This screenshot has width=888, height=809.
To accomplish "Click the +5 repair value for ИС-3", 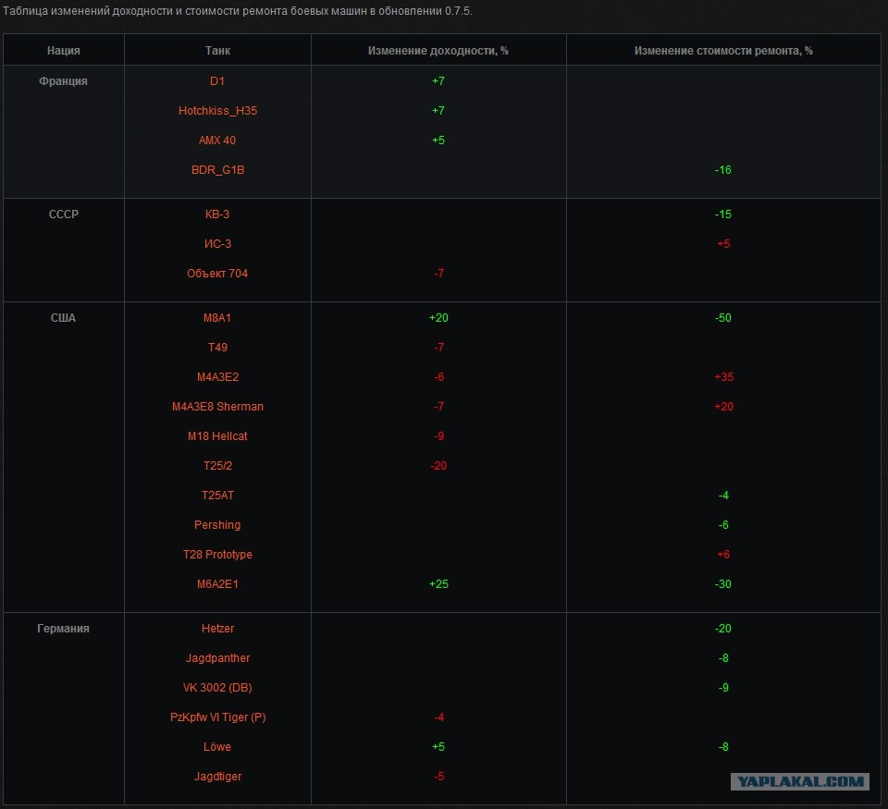I will pos(723,243).
